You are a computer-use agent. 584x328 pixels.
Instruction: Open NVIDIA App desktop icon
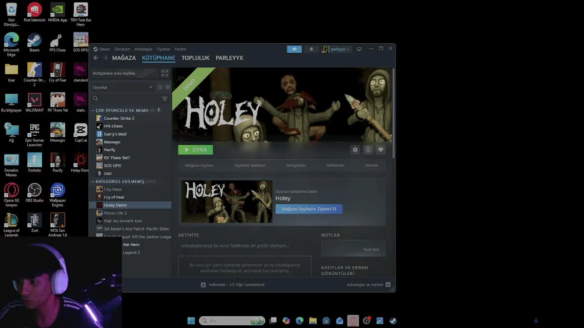tap(57, 13)
